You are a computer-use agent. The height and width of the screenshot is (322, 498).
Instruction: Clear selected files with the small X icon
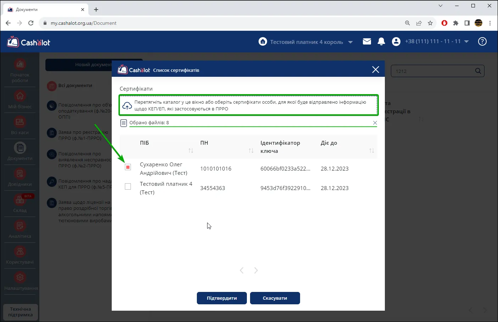click(375, 123)
